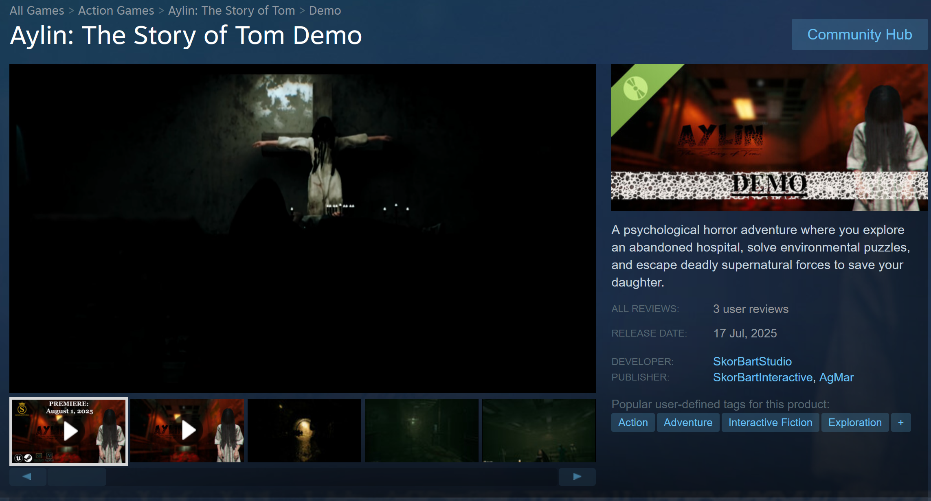The image size is (931, 501).
Task: Select the dark corridor screenshot thumbnail
Action: [x=422, y=431]
